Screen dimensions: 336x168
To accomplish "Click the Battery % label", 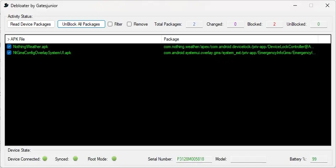I will tap(298, 159).
